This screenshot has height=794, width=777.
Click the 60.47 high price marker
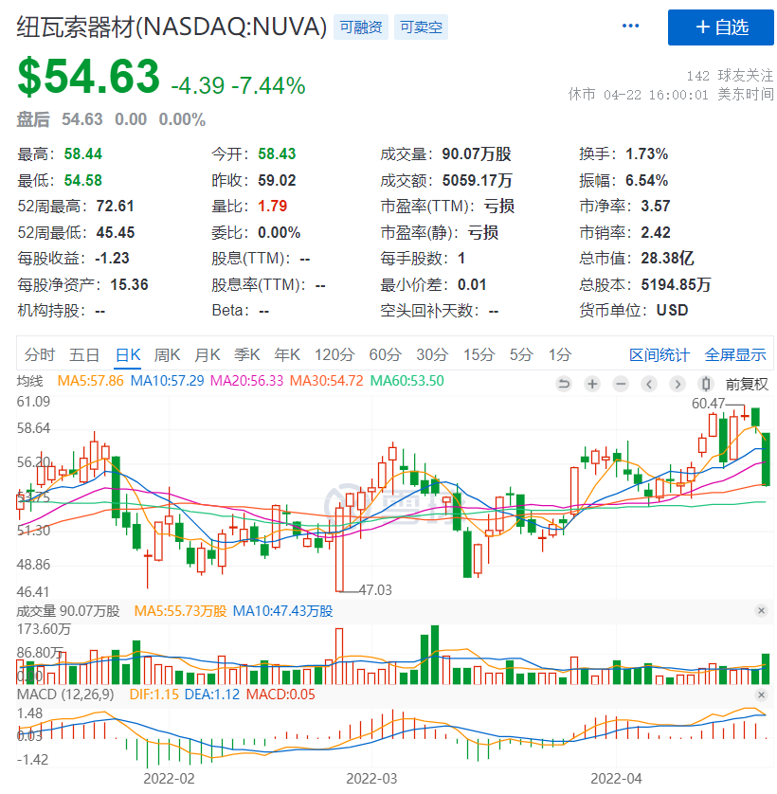pyautogui.click(x=708, y=404)
